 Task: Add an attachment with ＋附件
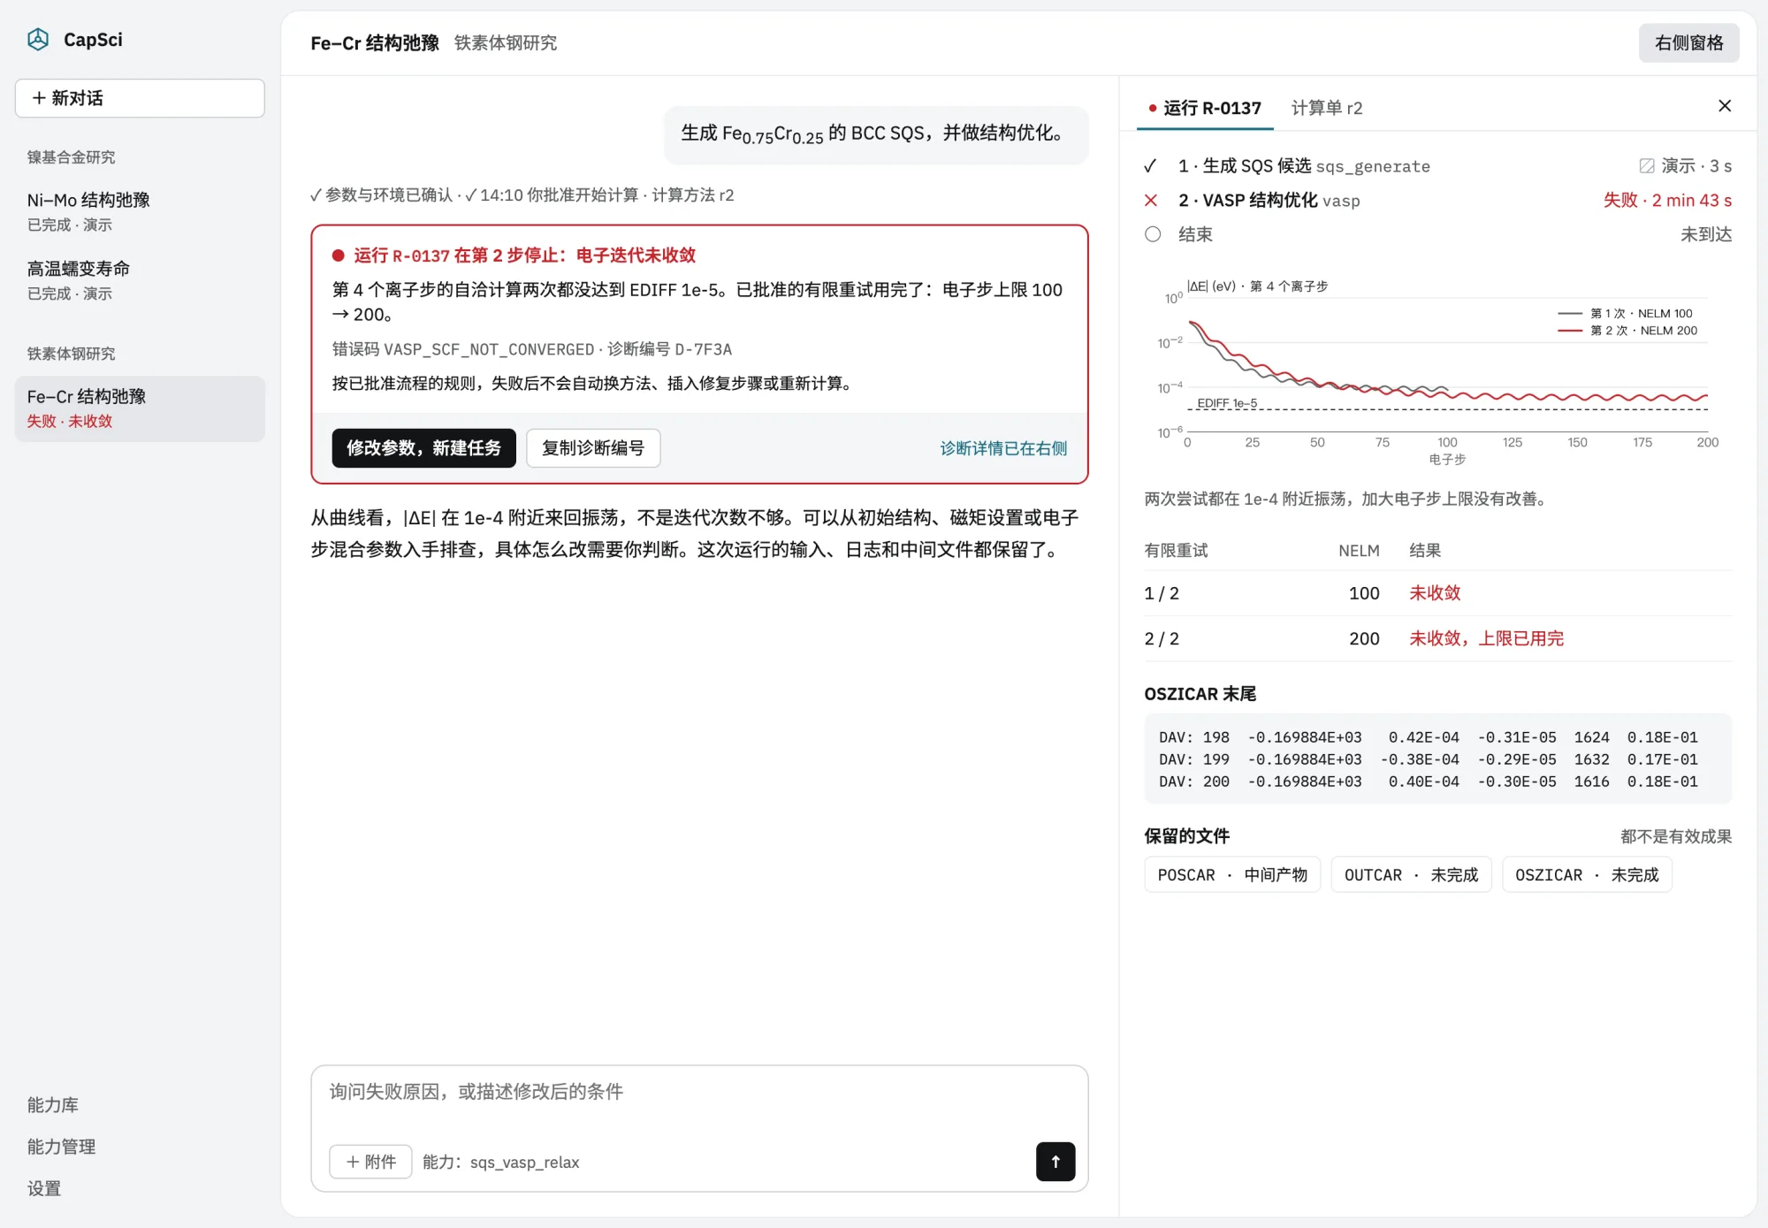tap(370, 1162)
